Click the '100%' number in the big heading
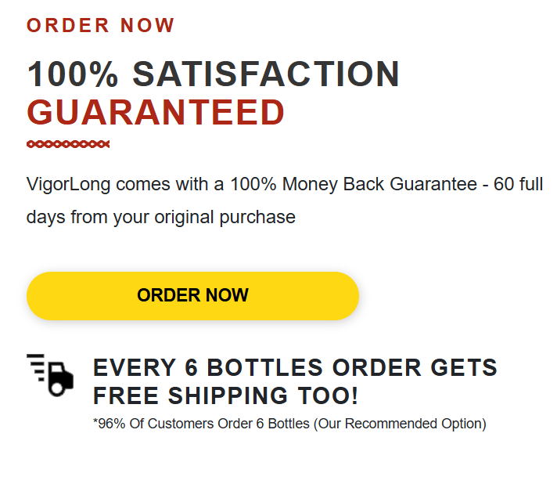Image resolution: width=557 pixels, height=491 pixels. coord(73,74)
